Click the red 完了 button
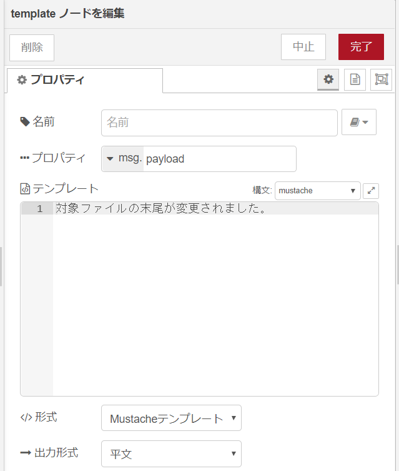This screenshot has height=471, width=399. pyautogui.click(x=361, y=47)
